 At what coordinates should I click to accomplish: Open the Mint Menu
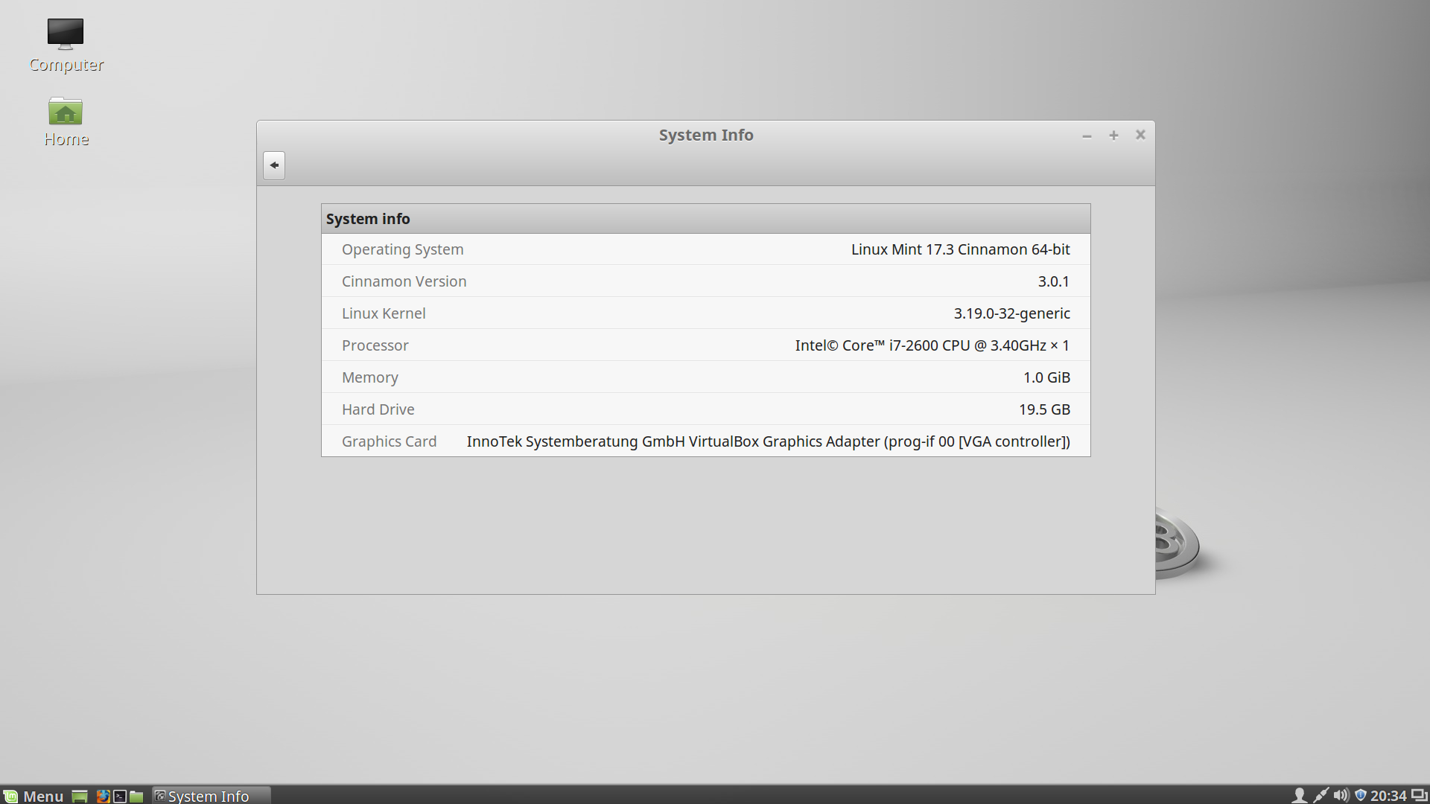click(34, 796)
